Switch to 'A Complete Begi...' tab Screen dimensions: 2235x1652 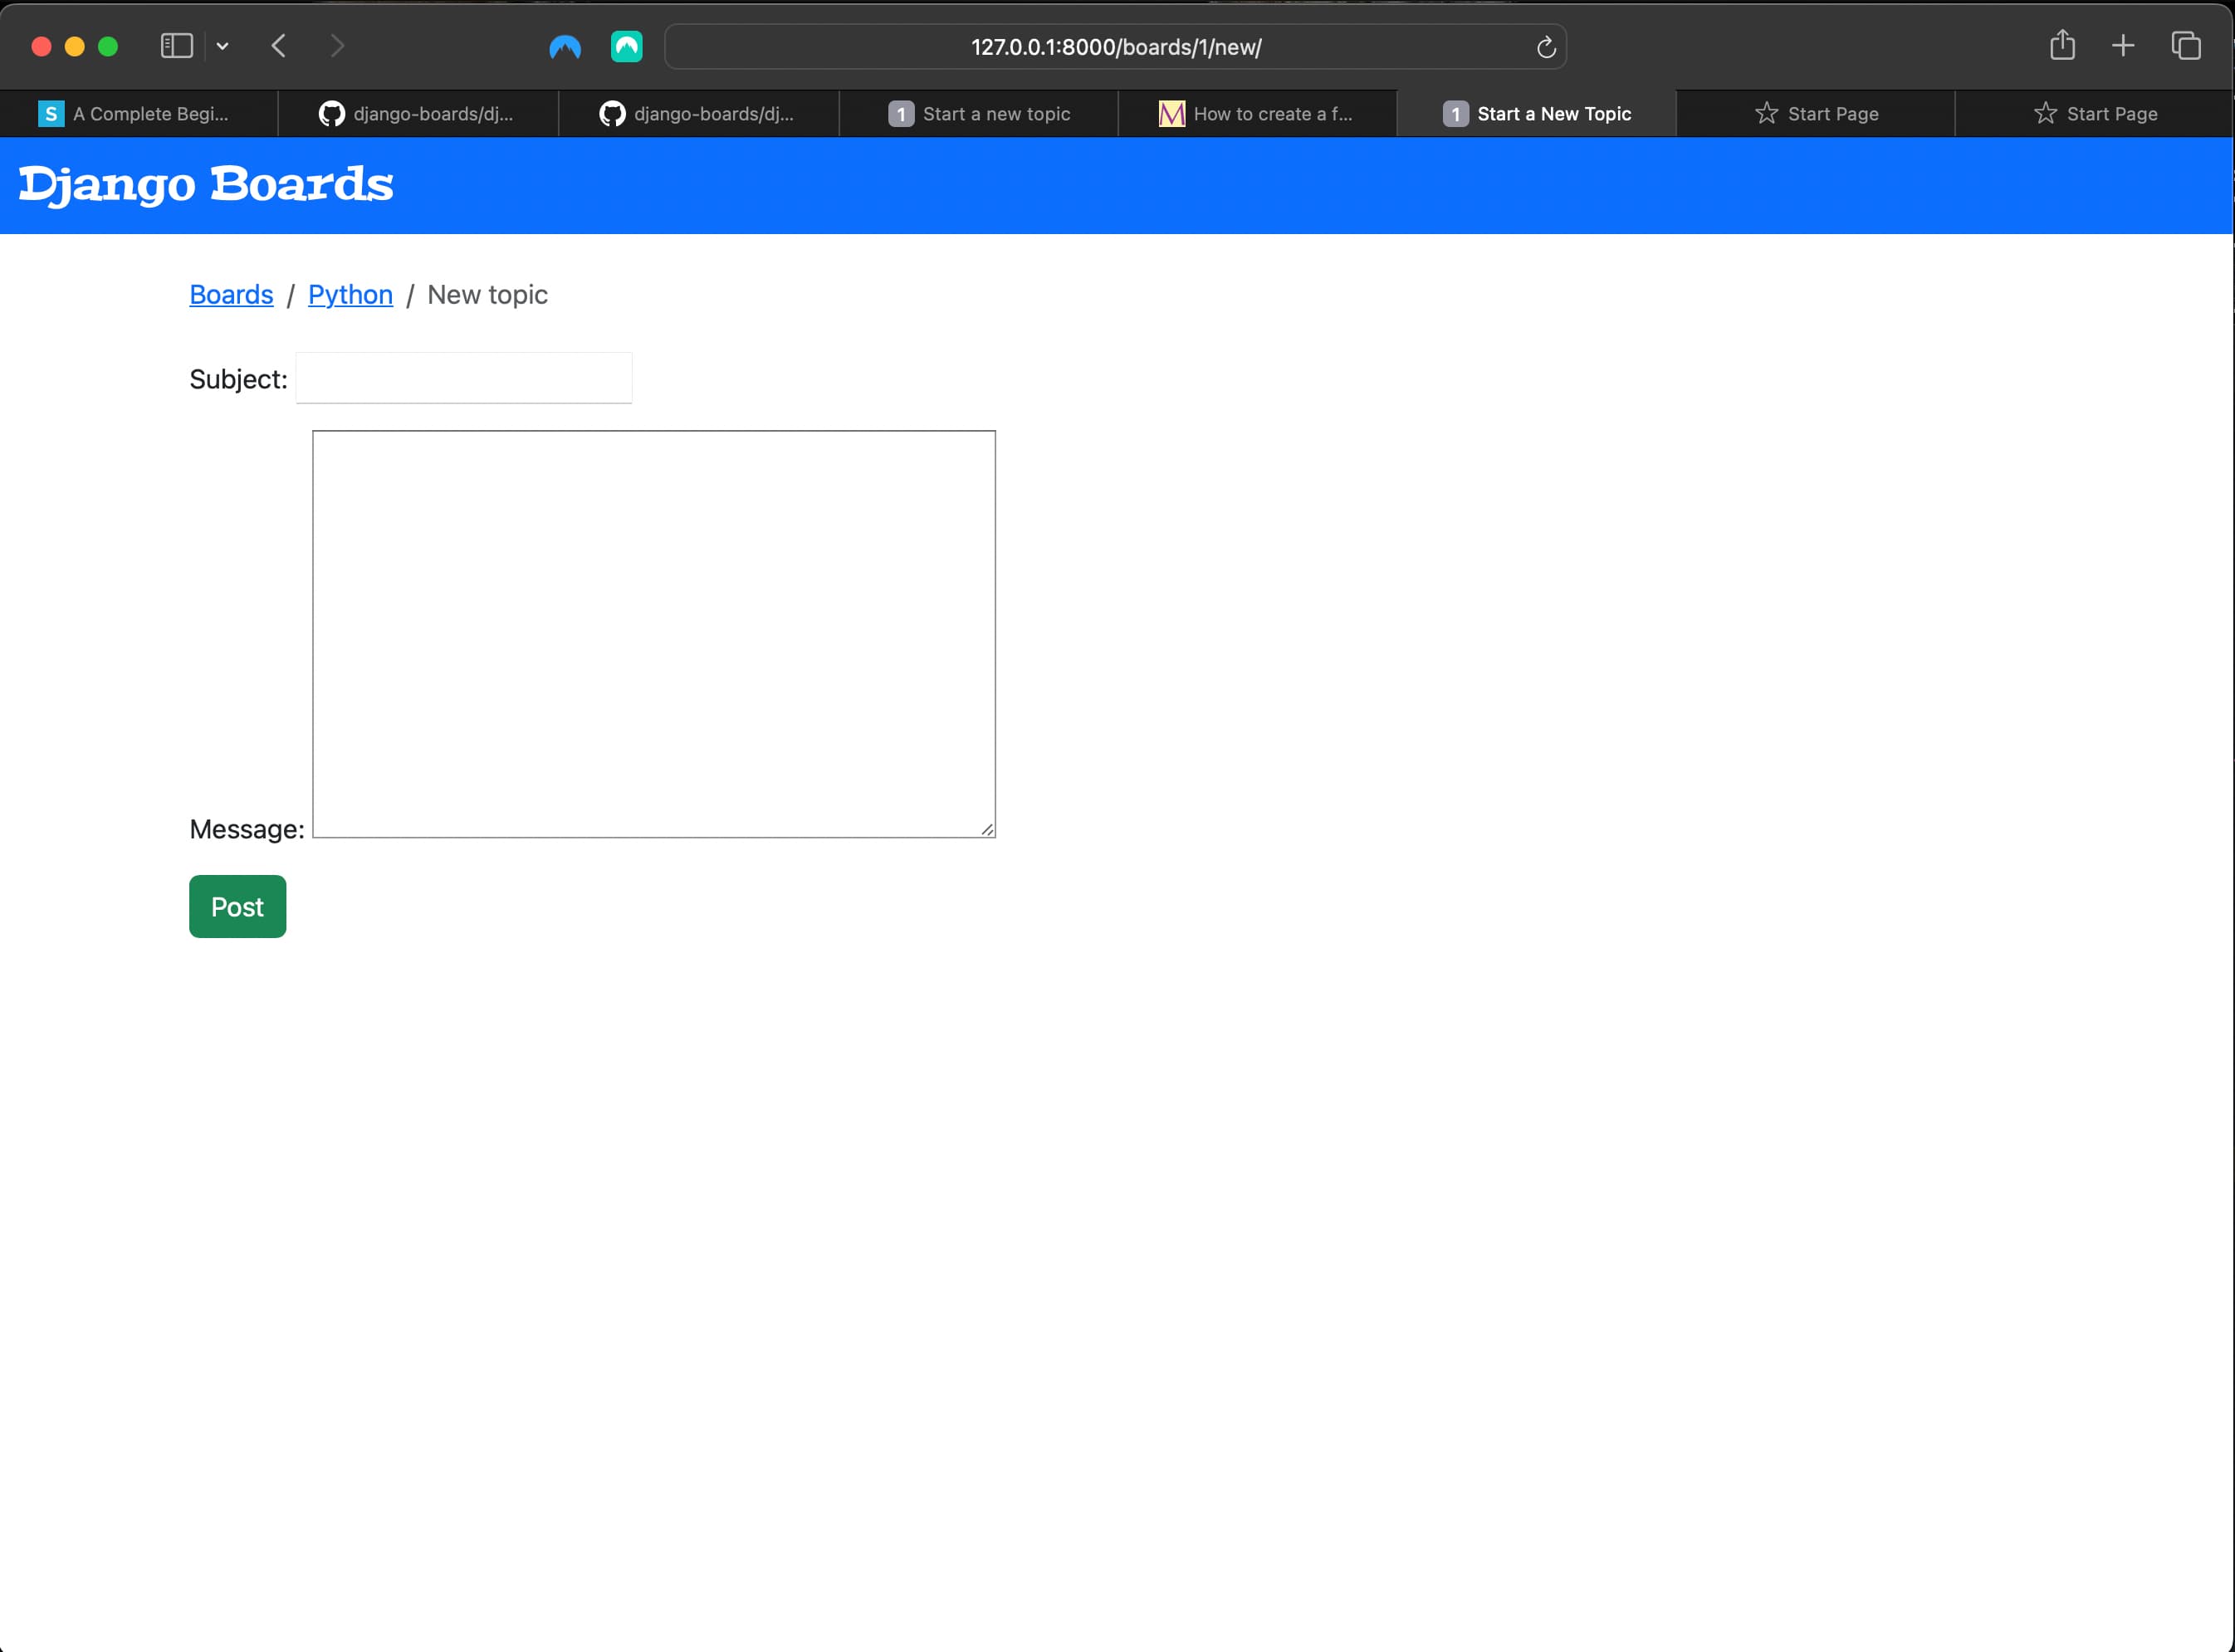tap(139, 114)
